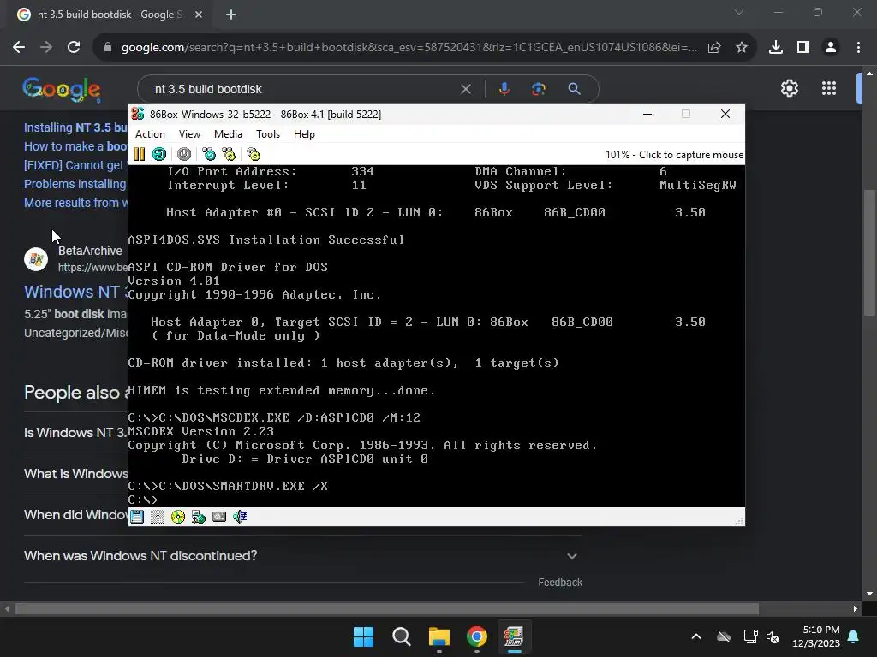Viewport: 877px width, 657px height.
Task: Click the network status bar icon
Action: 199,517
